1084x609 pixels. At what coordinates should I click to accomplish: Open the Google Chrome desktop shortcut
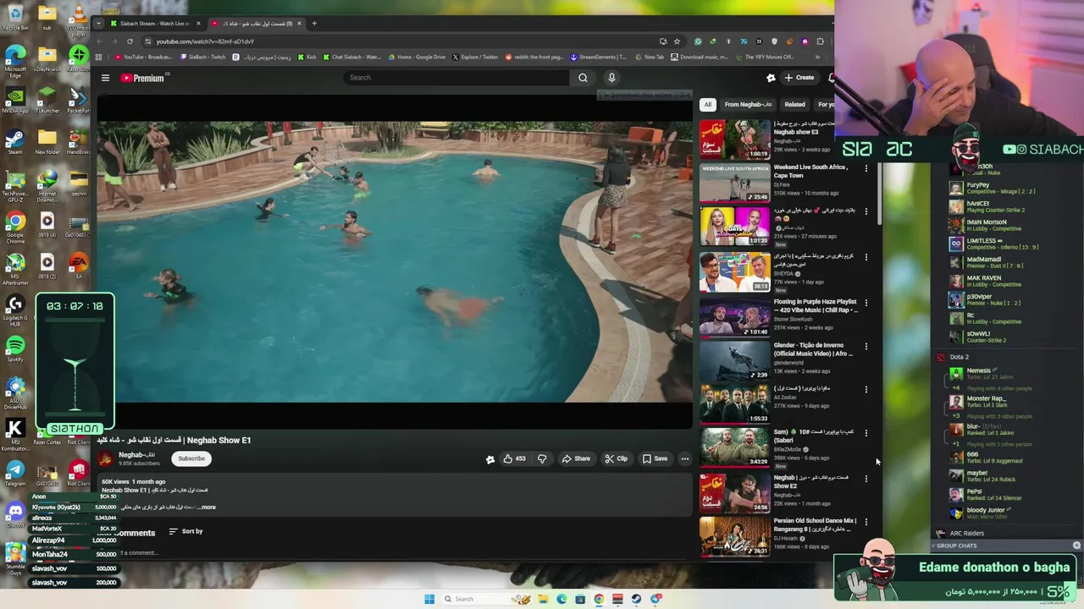coord(15,228)
